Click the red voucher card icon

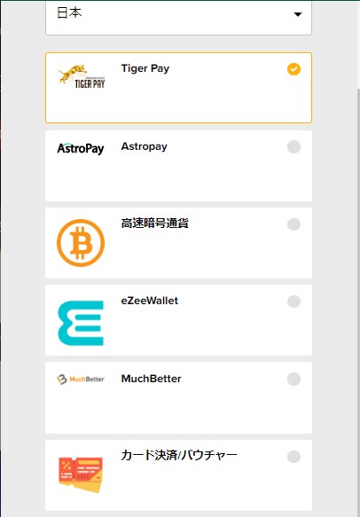[81, 474]
